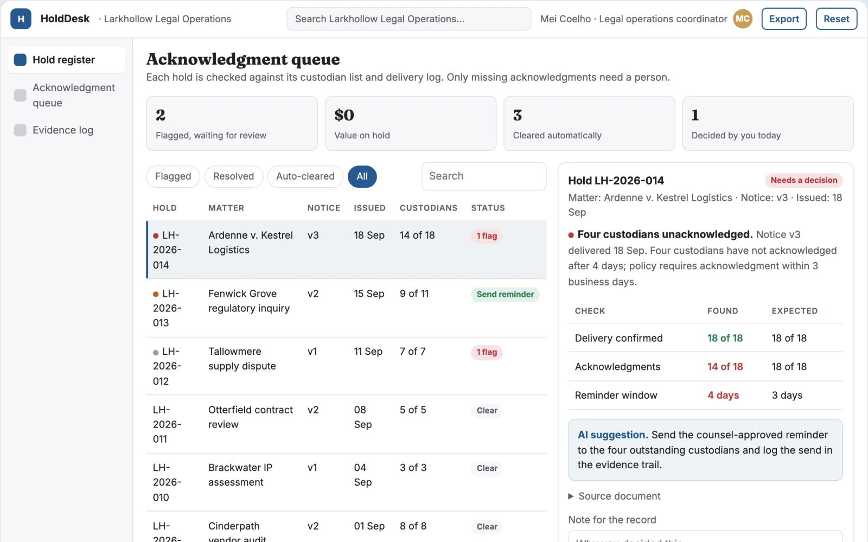
Task: Open Evidence log in the sidebar
Action: coord(66,130)
